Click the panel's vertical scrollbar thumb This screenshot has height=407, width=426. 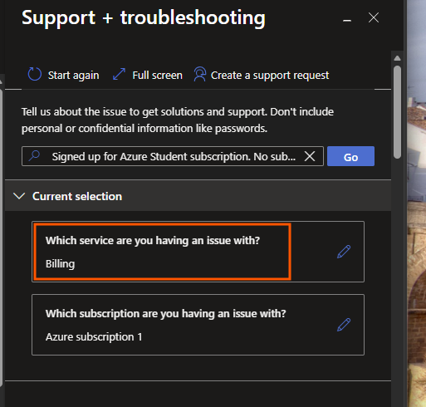[x=397, y=112]
